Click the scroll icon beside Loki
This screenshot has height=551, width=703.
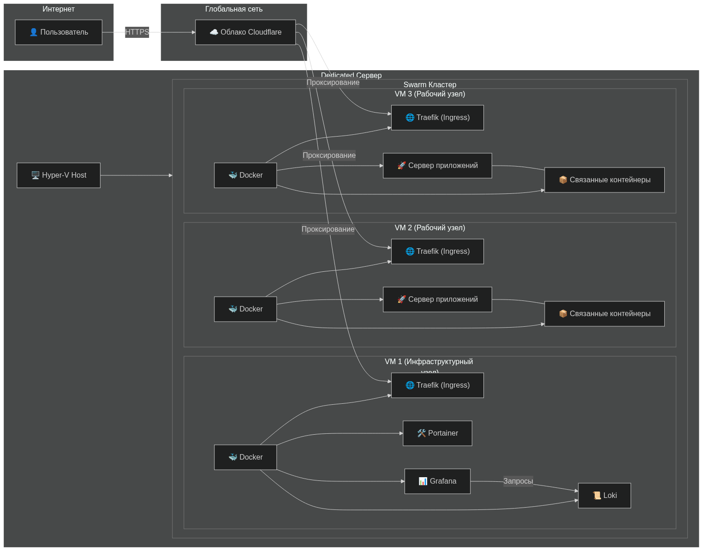tap(596, 496)
